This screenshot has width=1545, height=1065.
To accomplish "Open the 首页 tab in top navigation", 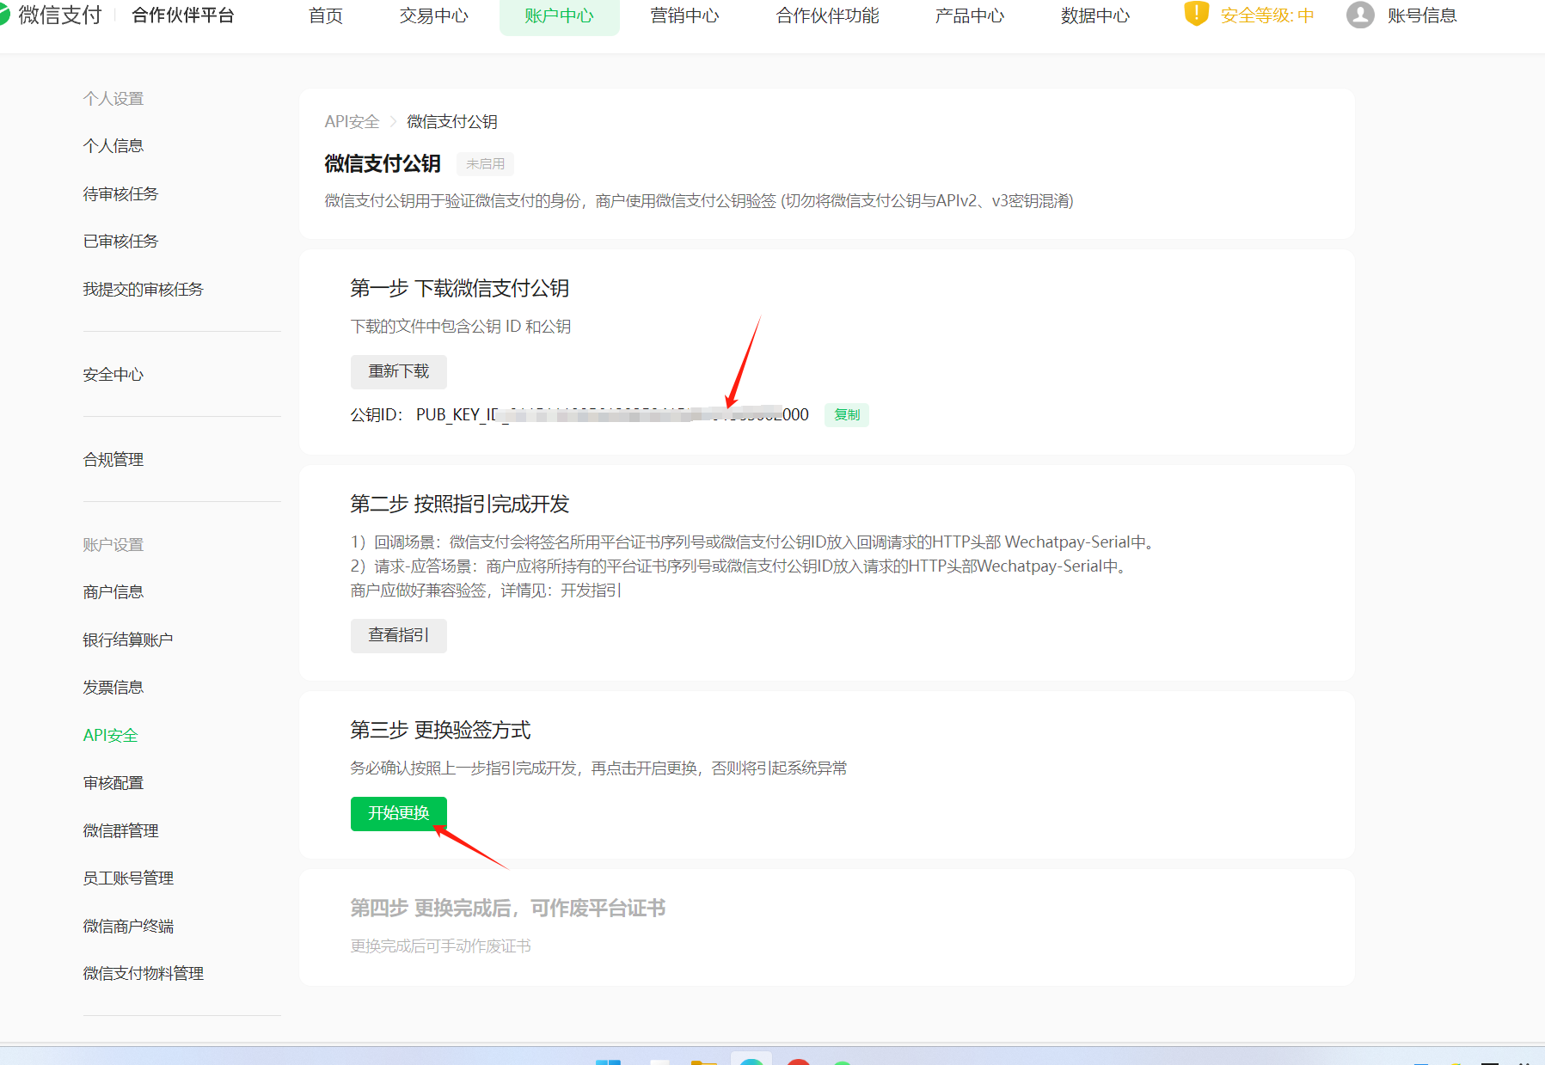I will (326, 15).
